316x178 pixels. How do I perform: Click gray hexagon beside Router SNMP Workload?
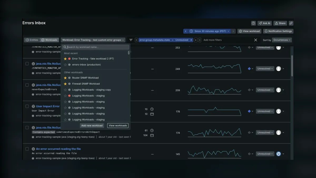(x=69, y=78)
